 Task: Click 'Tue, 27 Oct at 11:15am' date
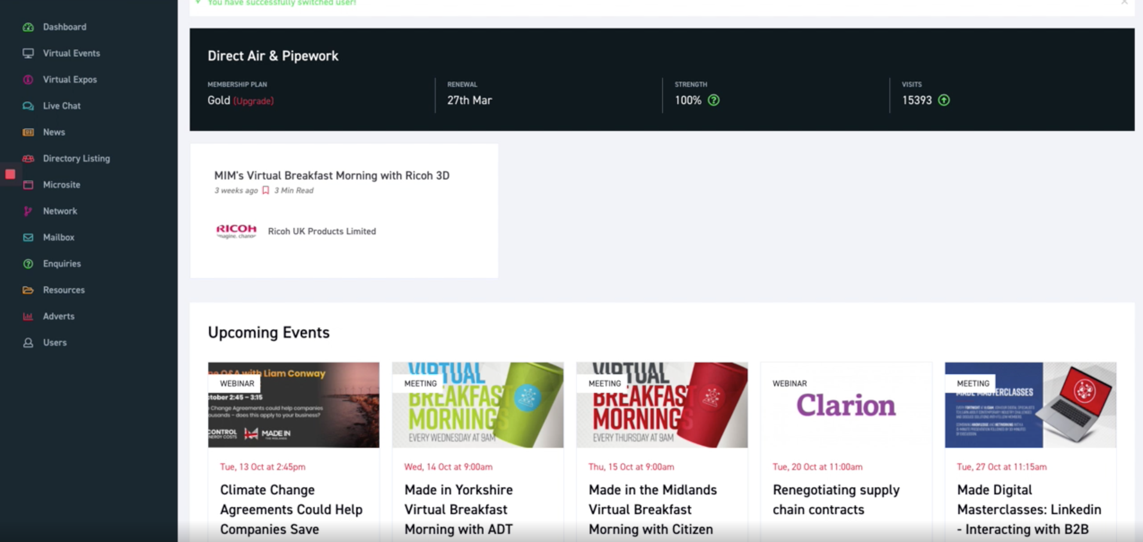click(x=1002, y=467)
